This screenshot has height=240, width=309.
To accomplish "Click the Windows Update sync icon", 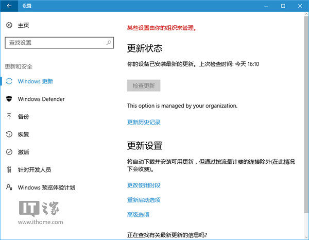I will coord(9,81).
